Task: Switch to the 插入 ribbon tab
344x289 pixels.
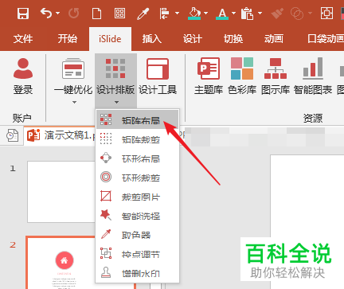Action: pos(151,39)
